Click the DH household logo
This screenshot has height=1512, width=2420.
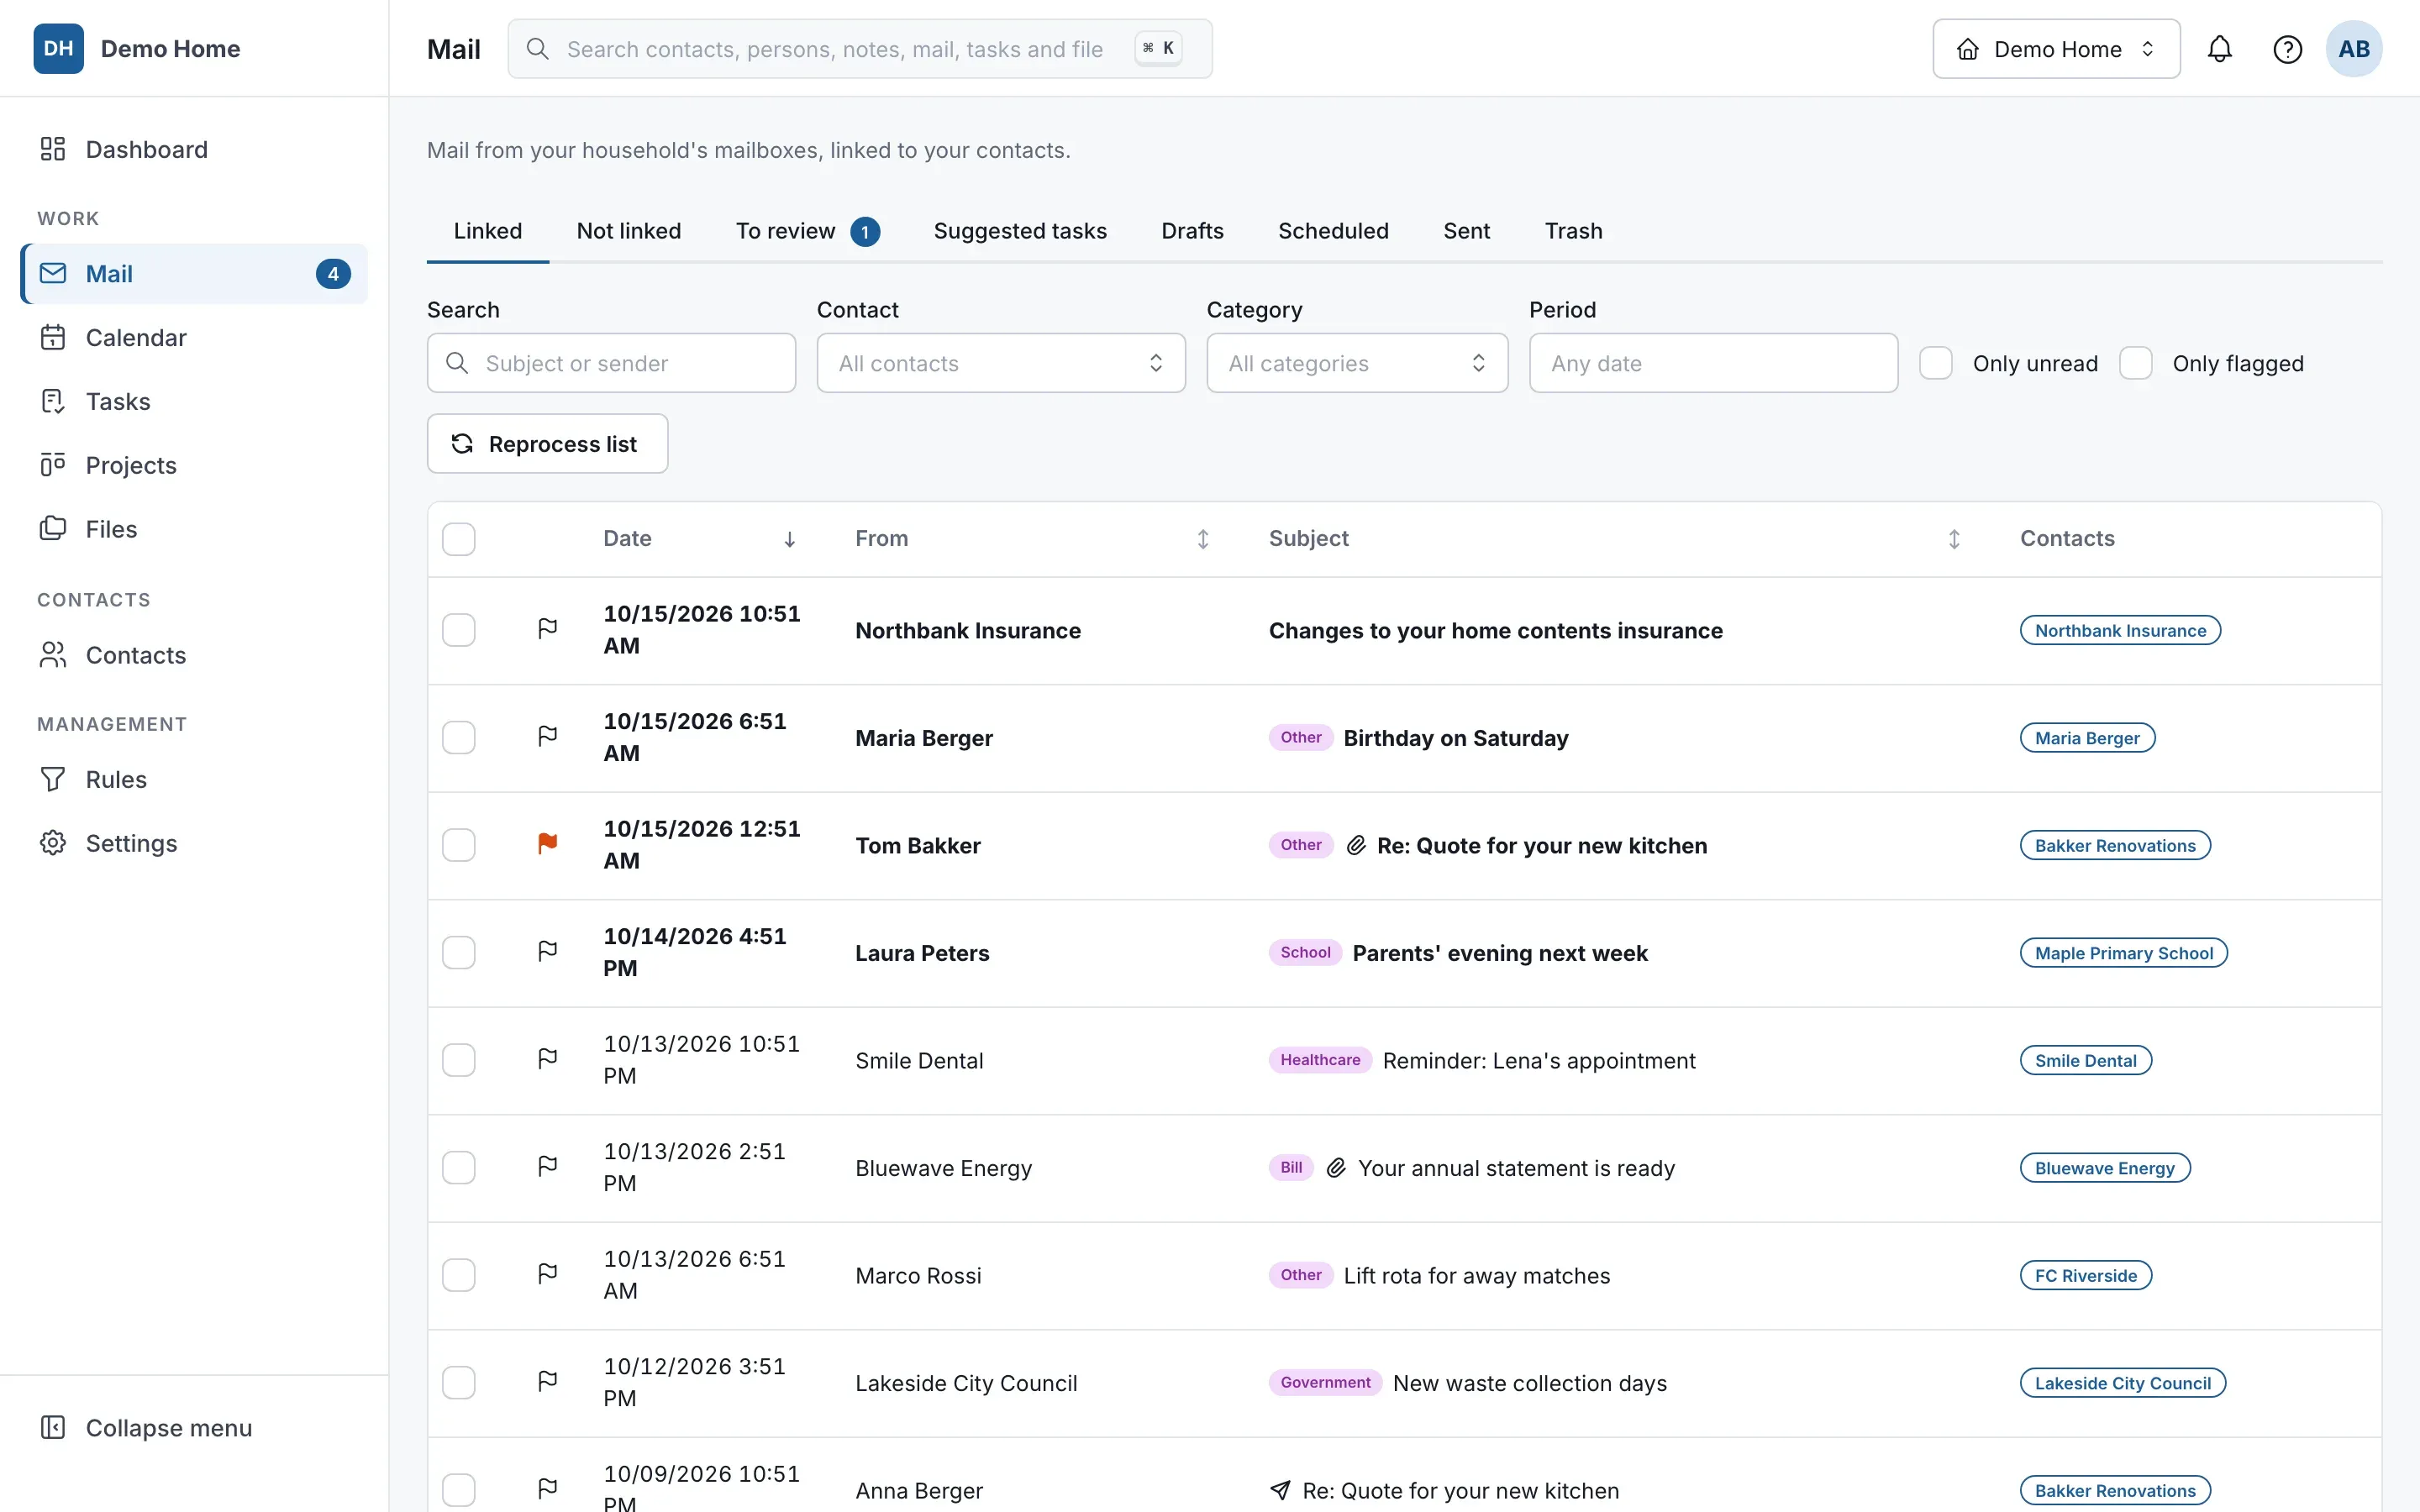58,48
